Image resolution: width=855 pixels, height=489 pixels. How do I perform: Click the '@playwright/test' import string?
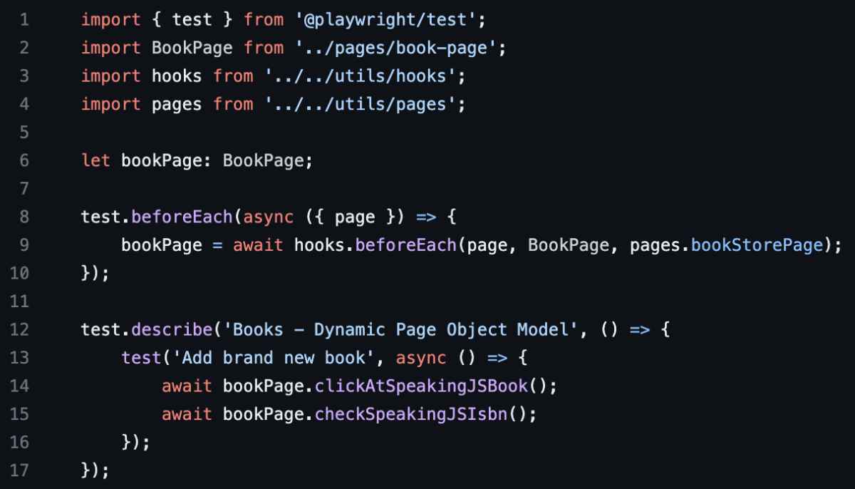(385, 19)
